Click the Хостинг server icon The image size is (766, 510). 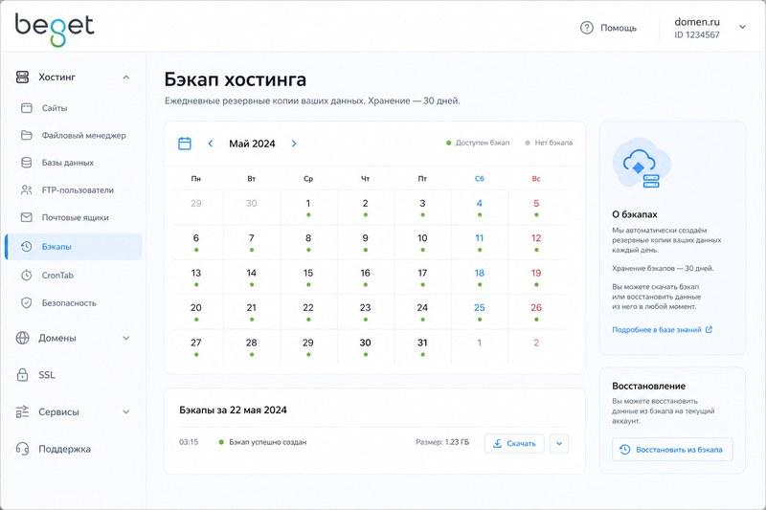[22, 78]
